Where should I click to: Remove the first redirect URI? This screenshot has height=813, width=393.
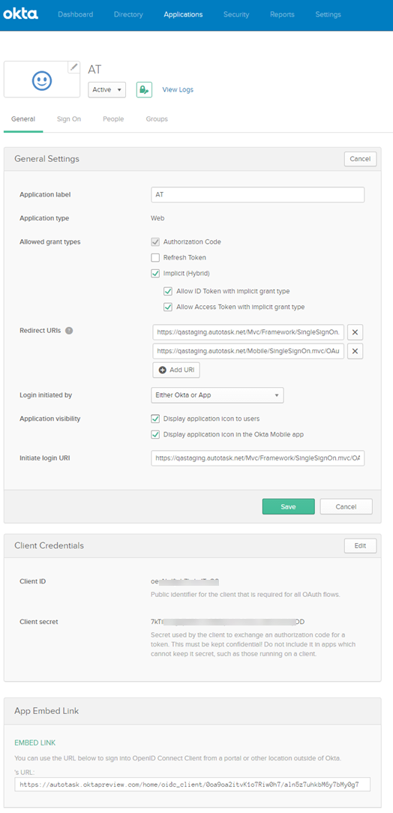pos(355,331)
